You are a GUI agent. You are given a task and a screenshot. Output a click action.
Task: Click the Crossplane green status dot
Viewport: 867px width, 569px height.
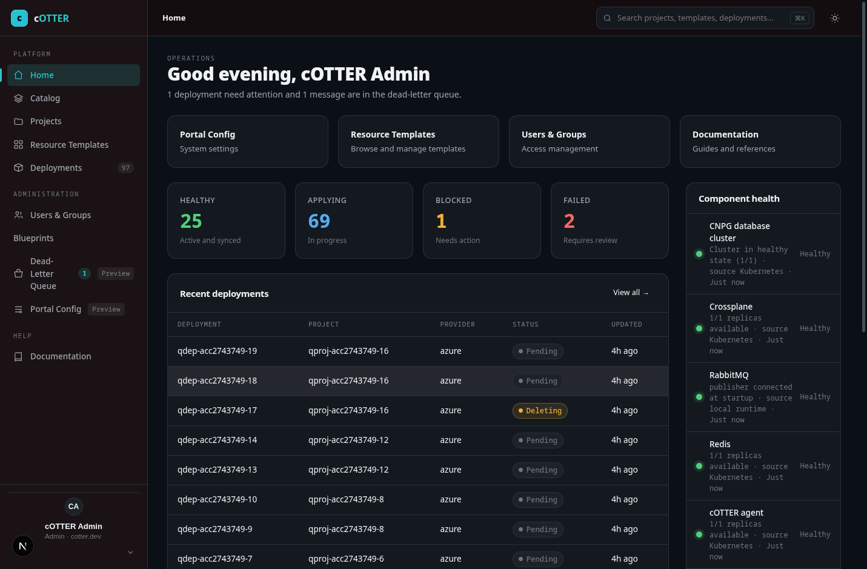coord(699,328)
